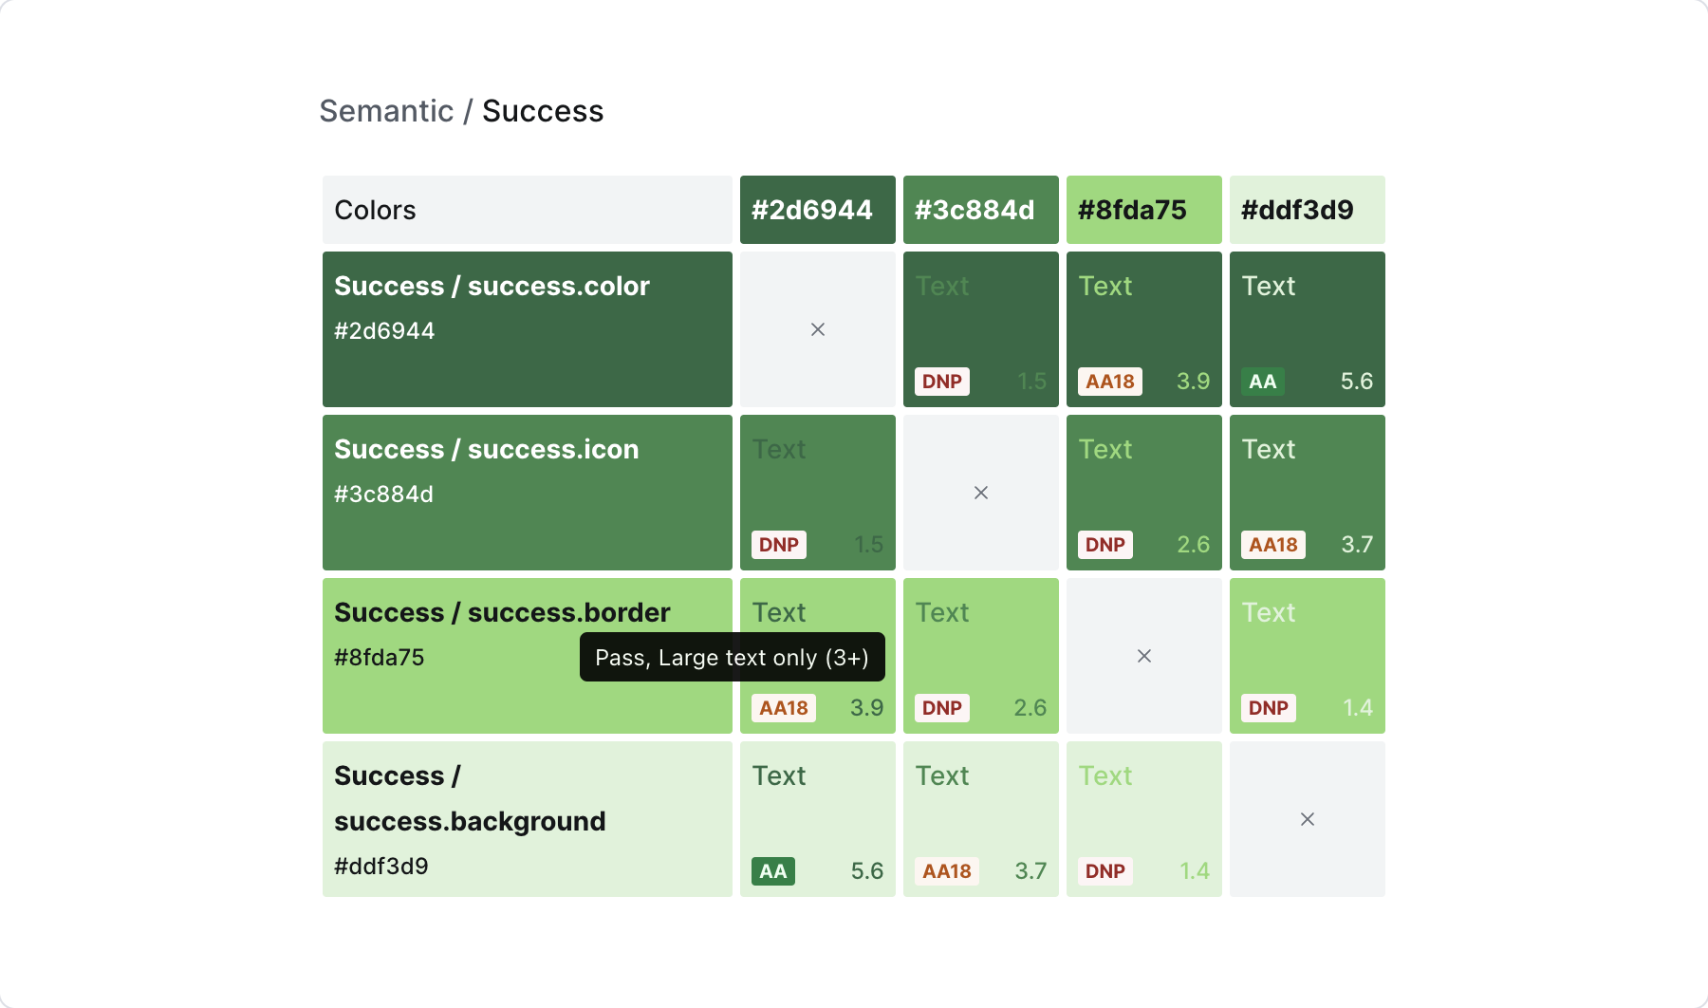This screenshot has width=1708, height=1008.
Task: Click the X icon in success.icon row
Action: point(981,493)
